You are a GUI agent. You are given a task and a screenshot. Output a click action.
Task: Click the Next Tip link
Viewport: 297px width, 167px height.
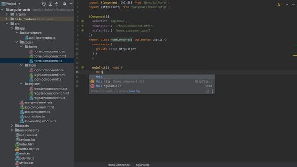coord(134,91)
